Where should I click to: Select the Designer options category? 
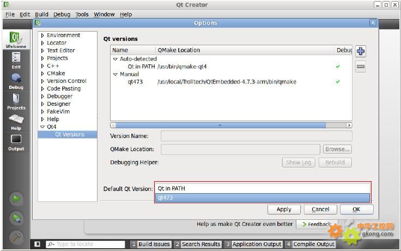coord(59,104)
